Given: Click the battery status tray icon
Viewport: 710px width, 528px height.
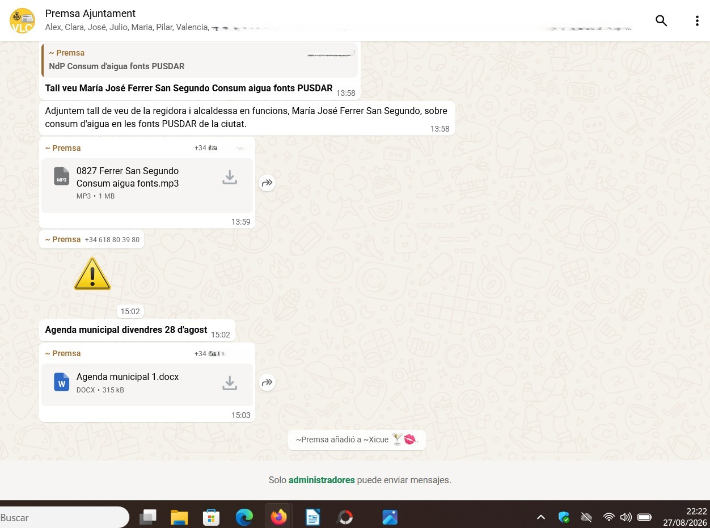Looking at the screenshot, I should point(644,517).
